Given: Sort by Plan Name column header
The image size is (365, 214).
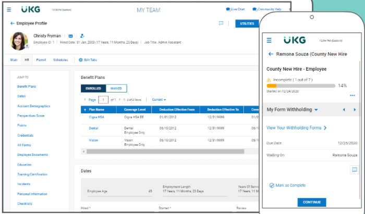Looking at the screenshot, I should coord(99,110).
